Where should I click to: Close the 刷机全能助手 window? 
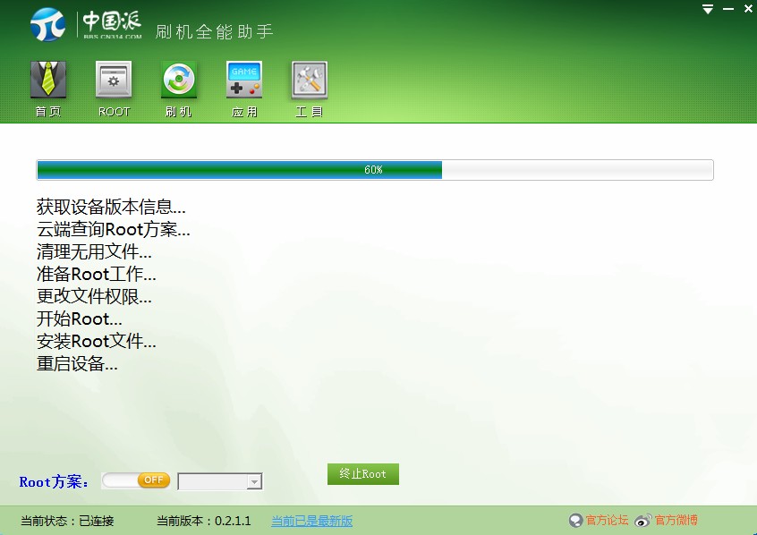click(x=748, y=8)
